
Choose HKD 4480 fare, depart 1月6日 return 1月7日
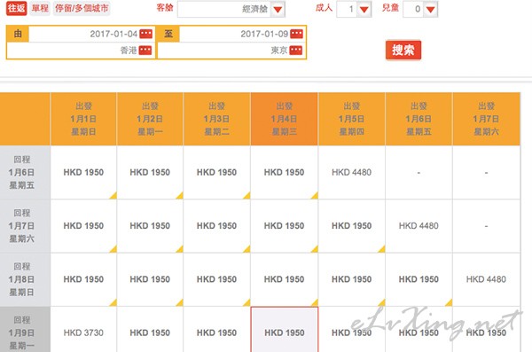pyautogui.click(x=419, y=226)
